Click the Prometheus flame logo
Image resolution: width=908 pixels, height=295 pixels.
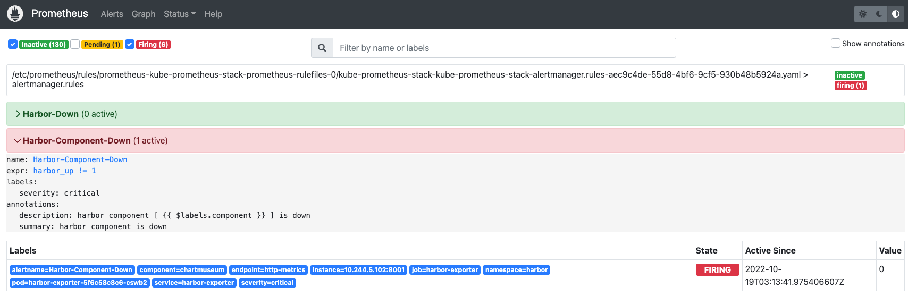pos(15,14)
